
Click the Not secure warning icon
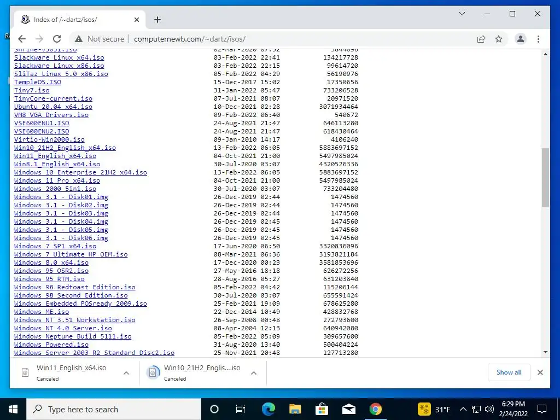[x=79, y=39]
